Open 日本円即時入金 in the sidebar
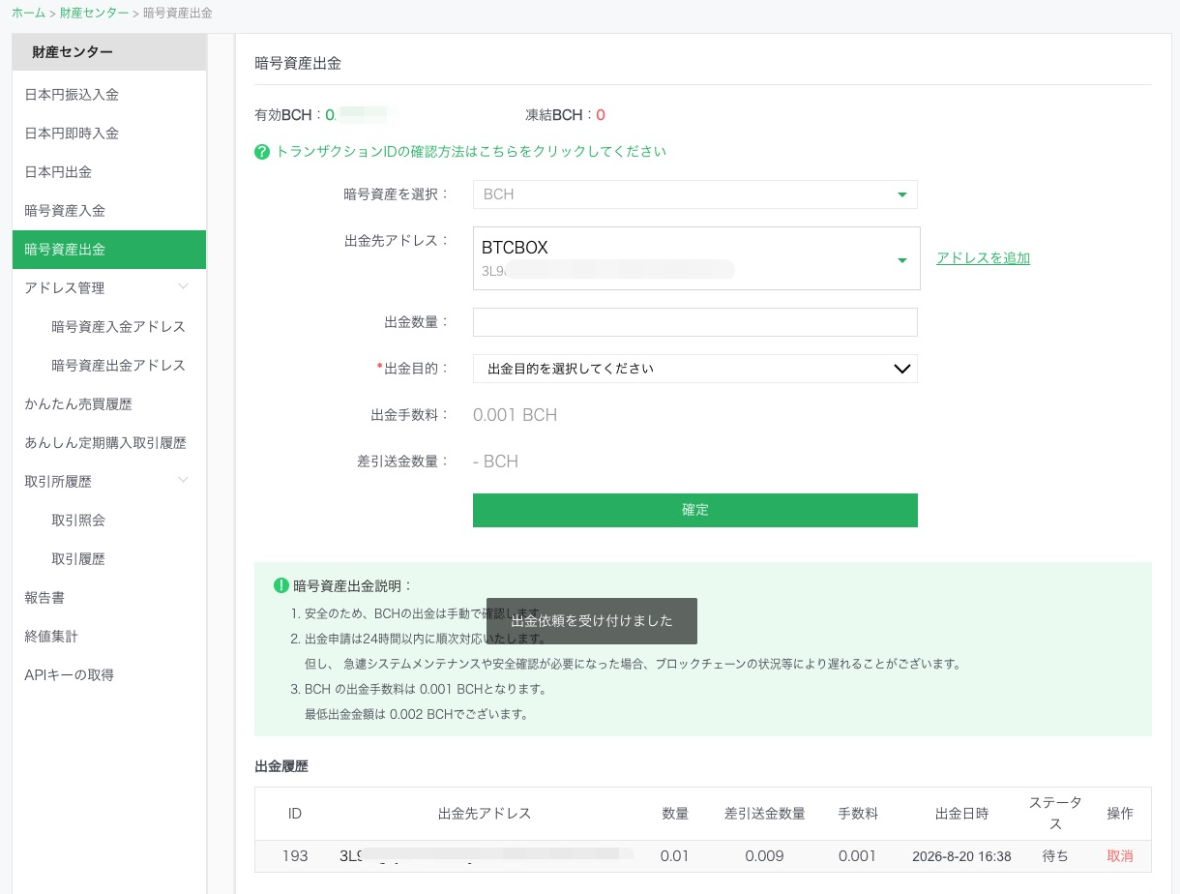Screen dimensions: 1180x894 click(109, 133)
